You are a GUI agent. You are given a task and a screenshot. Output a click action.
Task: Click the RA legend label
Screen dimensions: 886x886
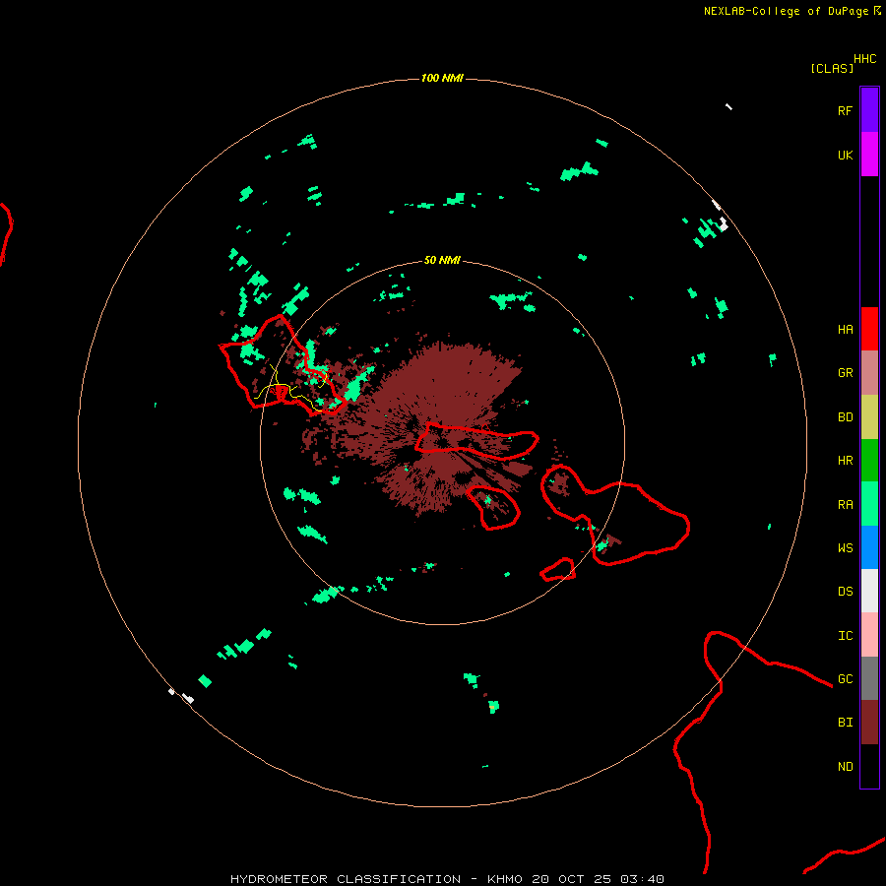click(x=846, y=505)
